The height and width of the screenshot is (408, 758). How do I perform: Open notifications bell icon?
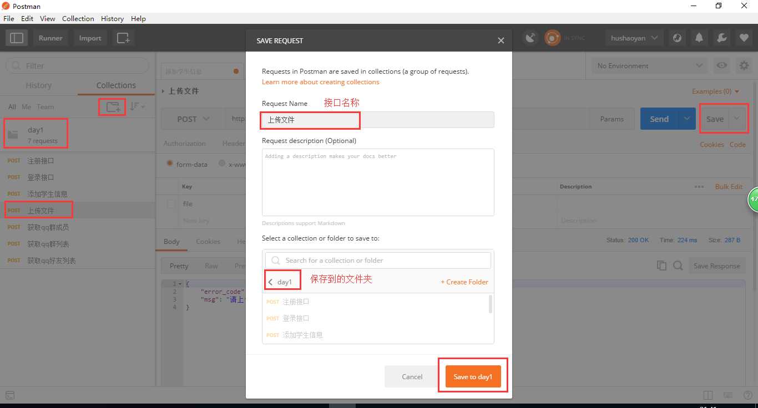[x=699, y=38]
